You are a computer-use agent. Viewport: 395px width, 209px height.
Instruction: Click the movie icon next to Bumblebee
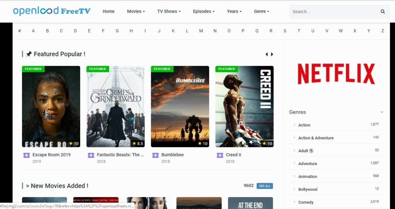click(155, 155)
